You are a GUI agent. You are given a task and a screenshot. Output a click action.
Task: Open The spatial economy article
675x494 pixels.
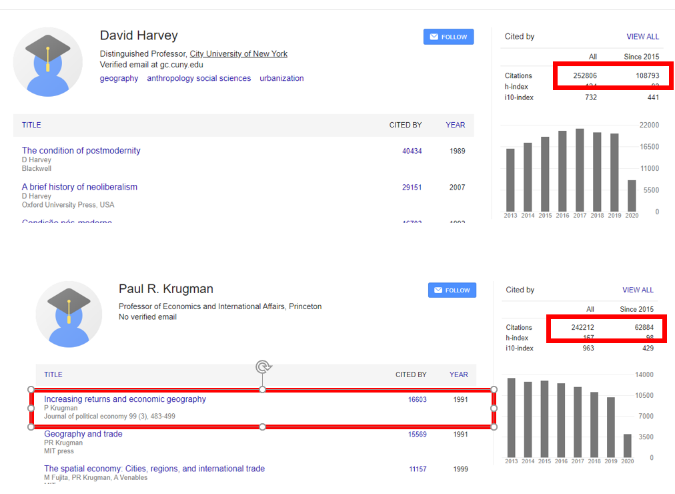click(x=154, y=469)
